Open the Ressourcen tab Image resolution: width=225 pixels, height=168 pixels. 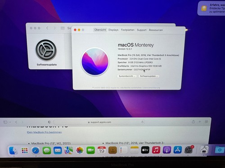(x=156, y=30)
